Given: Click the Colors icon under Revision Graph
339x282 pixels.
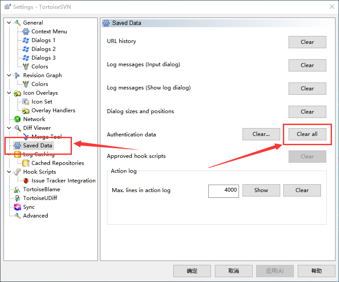Looking at the screenshot, I should pyautogui.click(x=26, y=84).
